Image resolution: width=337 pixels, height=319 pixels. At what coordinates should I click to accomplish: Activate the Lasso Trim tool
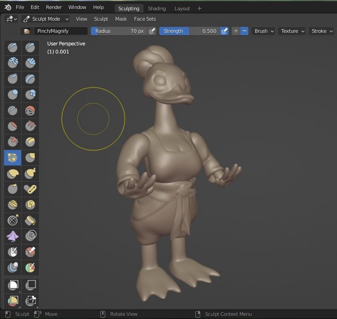[x=30, y=300]
